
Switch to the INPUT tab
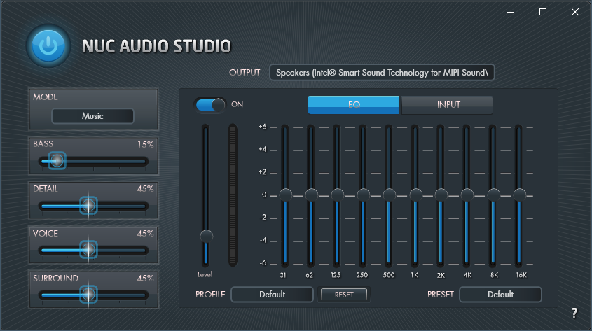point(448,105)
